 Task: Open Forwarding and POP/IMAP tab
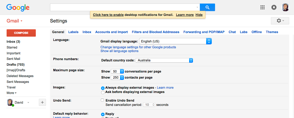[204, 32]
